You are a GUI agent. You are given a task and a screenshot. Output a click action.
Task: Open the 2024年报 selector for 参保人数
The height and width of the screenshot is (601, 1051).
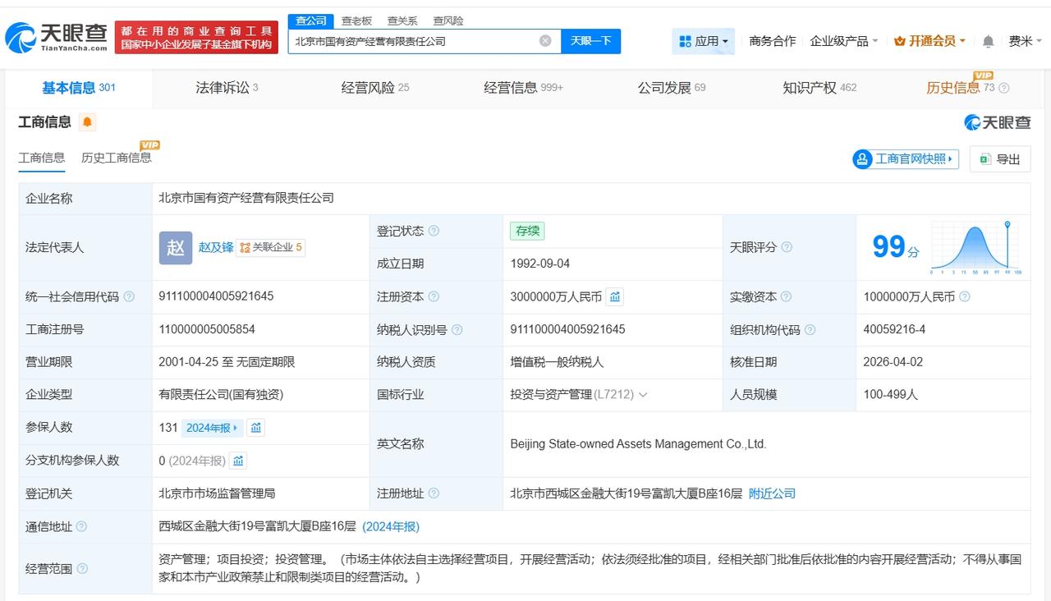pos(212,428)
